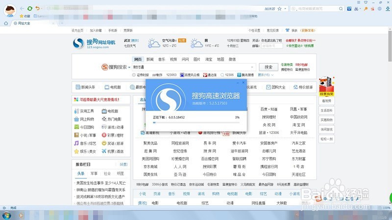The image size is (392, 220).
Task: Open 电视剧 in the category bar
Action: coord(113,87)
